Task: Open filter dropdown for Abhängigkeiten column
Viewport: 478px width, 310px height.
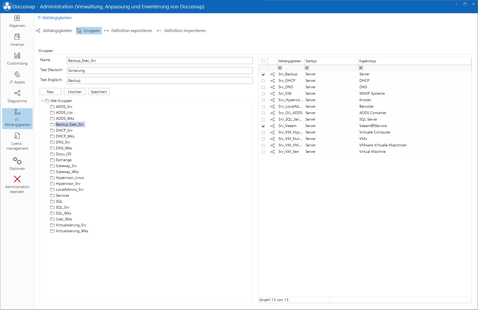Action: [280, 68]
